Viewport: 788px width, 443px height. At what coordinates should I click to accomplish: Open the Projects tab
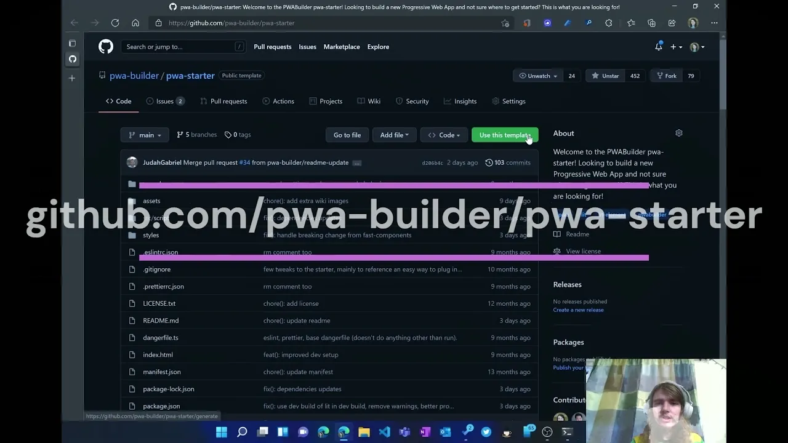(x=326, y=101)
